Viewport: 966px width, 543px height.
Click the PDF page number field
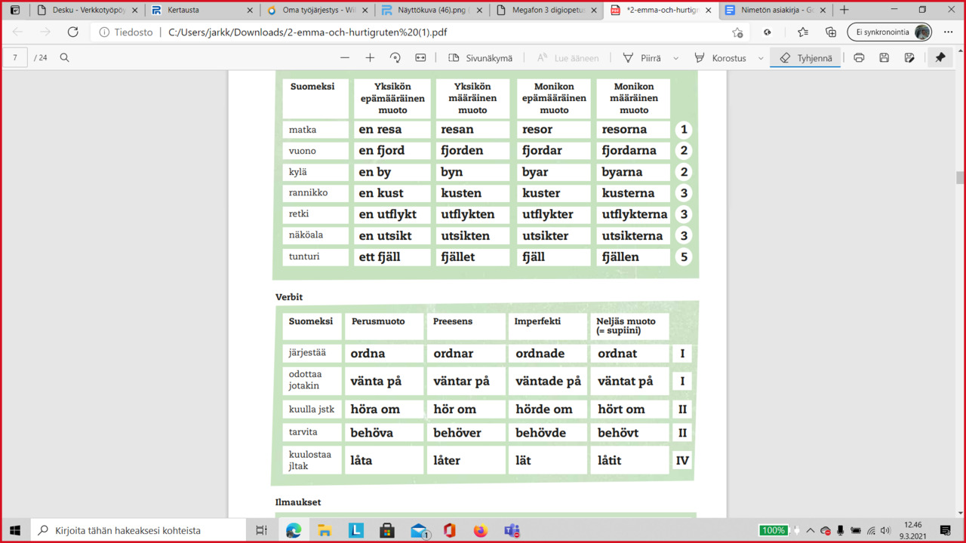pyautogui.click(x=15, y=58)
